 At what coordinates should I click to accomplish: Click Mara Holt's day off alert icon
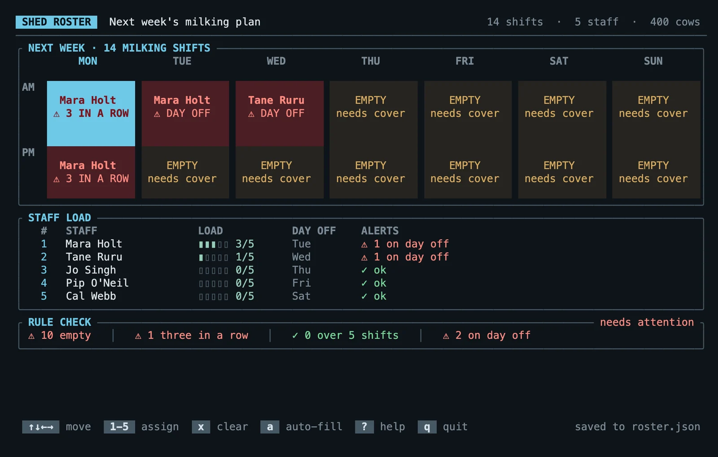364,245
